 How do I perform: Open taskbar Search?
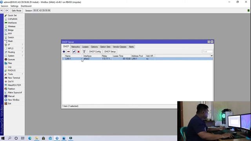(9, 138)
